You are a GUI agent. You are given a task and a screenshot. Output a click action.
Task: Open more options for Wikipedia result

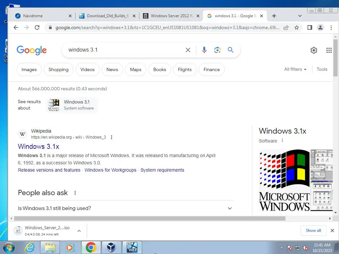click(111, 137)
